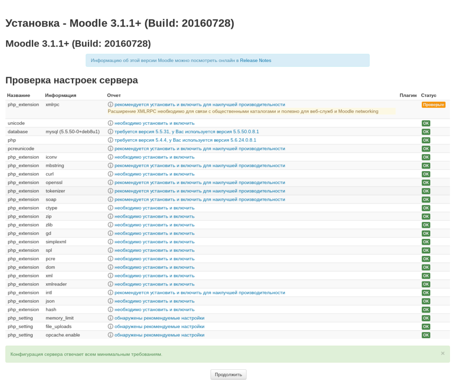
Task: Select the 'opcache.enable' cell
Action: click(x=63, y=335)
